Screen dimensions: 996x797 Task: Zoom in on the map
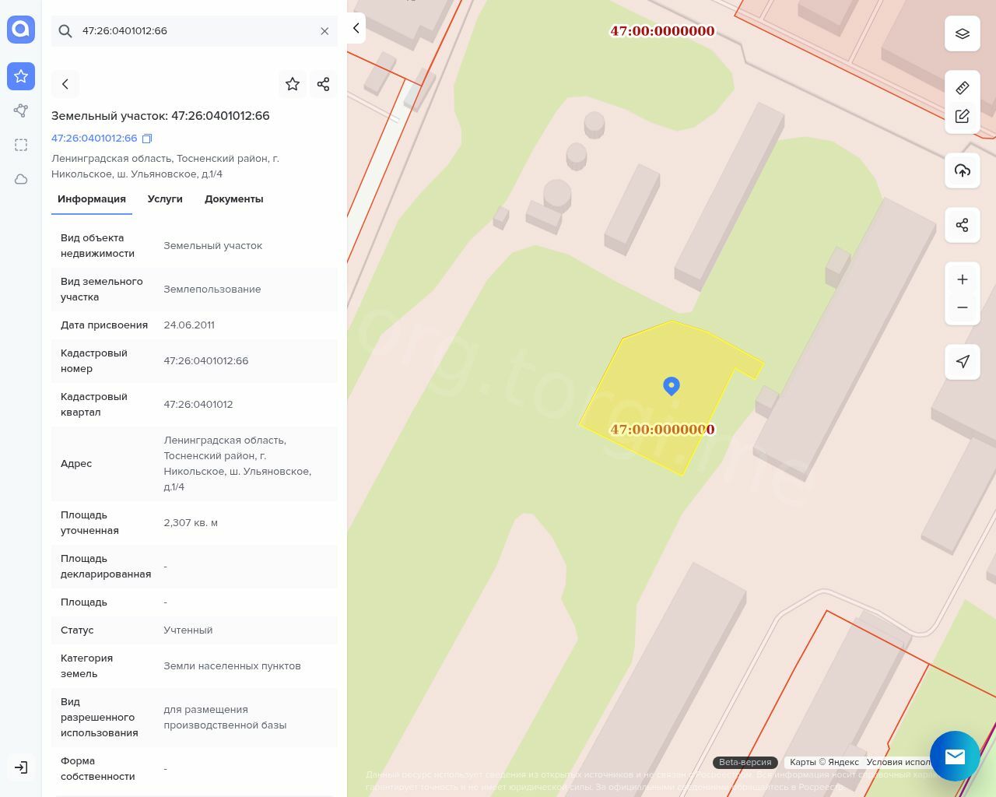coord(963,279)
